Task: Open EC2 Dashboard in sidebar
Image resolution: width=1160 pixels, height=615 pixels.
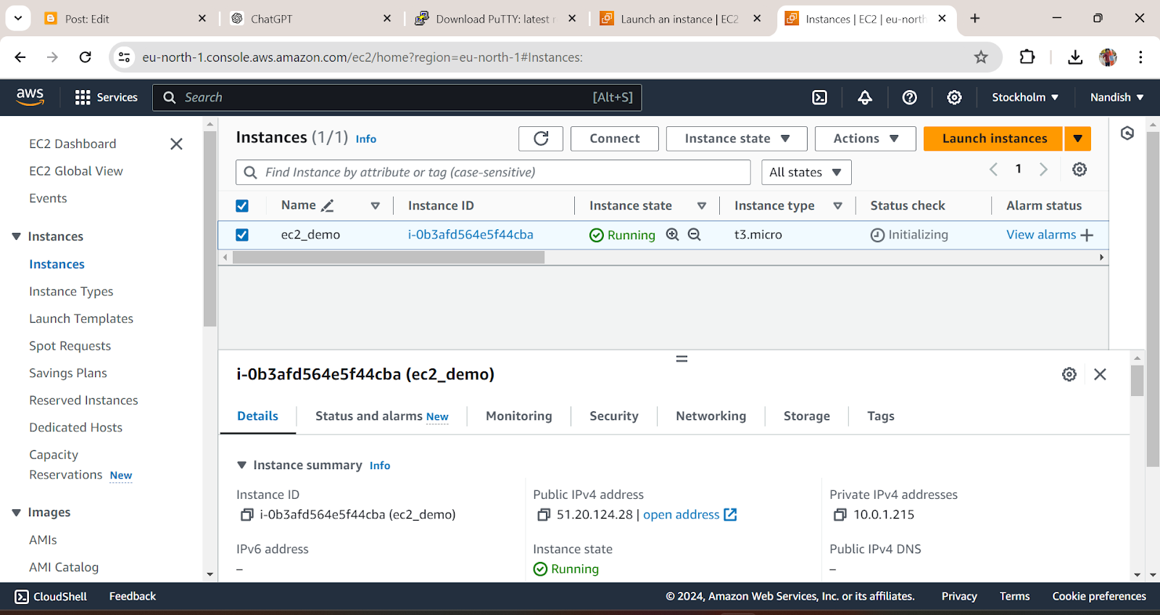Action: point(72,144)
